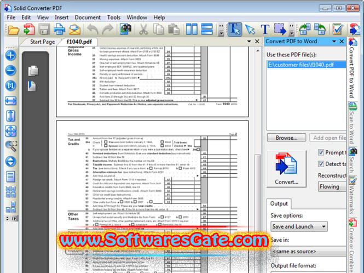Open the bookmarks page icon in dark sidebar
364x273 pixels.
(32, 86)
